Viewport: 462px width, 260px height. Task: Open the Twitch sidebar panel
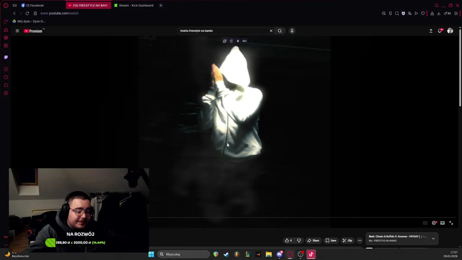point(6,57)
